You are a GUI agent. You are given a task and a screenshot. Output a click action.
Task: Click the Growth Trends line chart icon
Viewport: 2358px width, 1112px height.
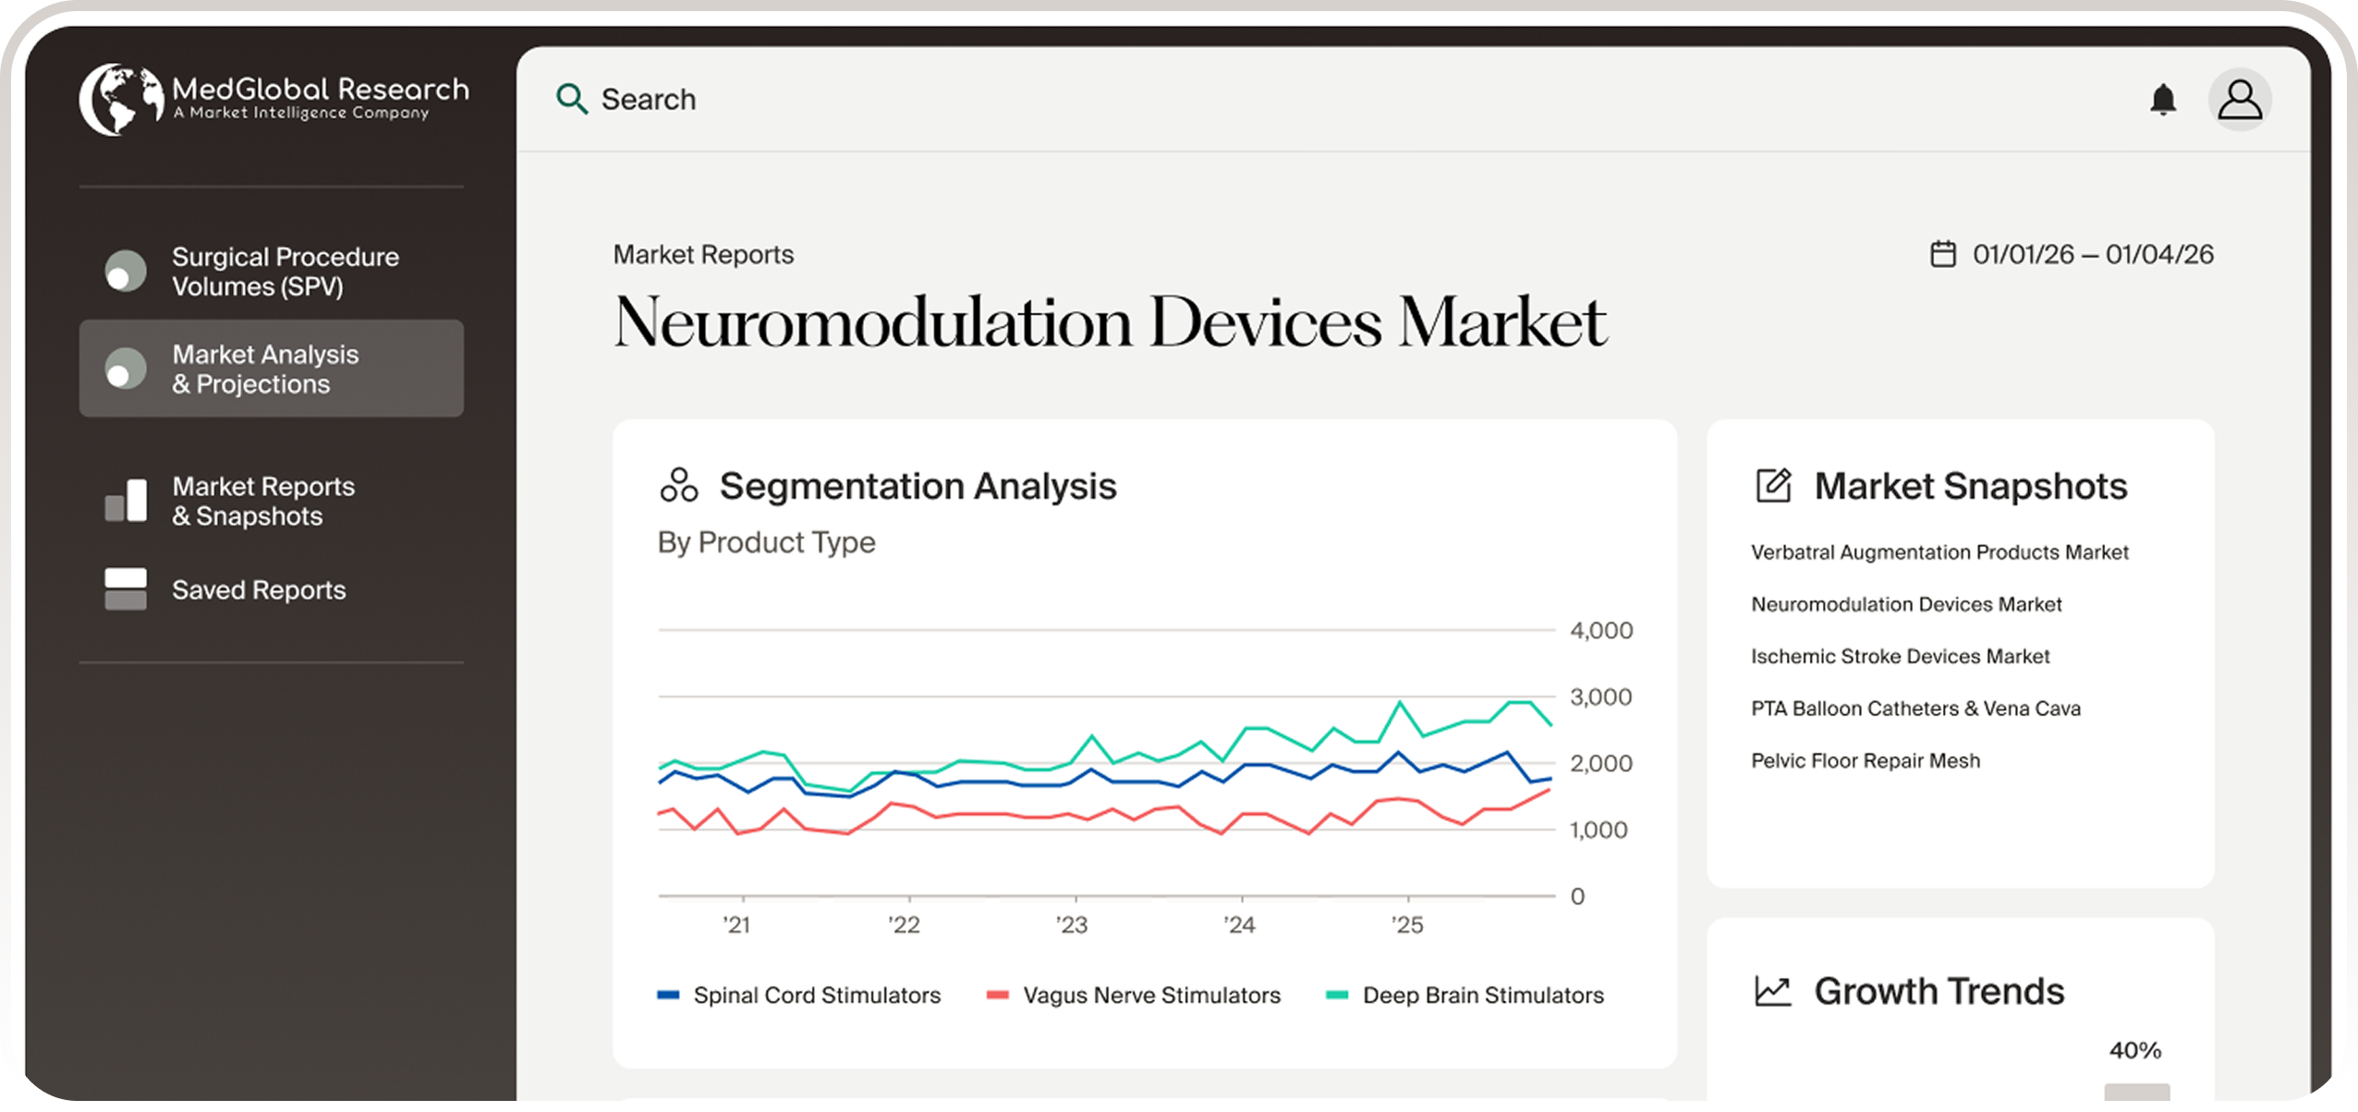(1772, 991)
